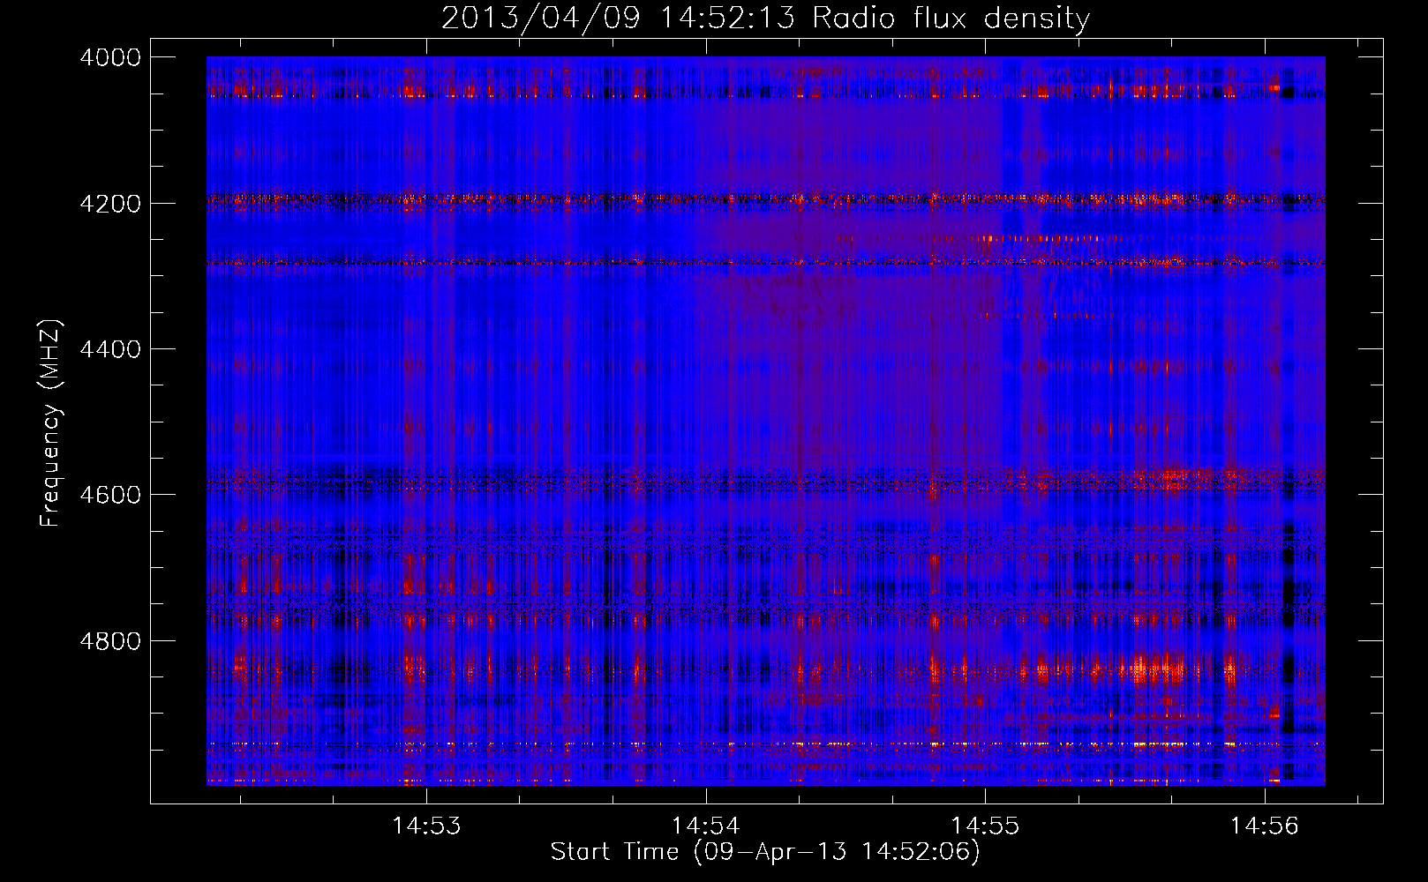Click the 'Start Time (09-Apr-13 14:52:06)' label
This screenshot has width=1428, height=882.
(x=765, y=852)
